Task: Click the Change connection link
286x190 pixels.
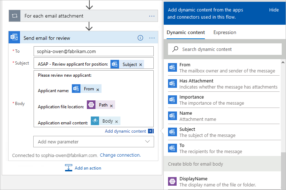Action: tap(120, 155)
